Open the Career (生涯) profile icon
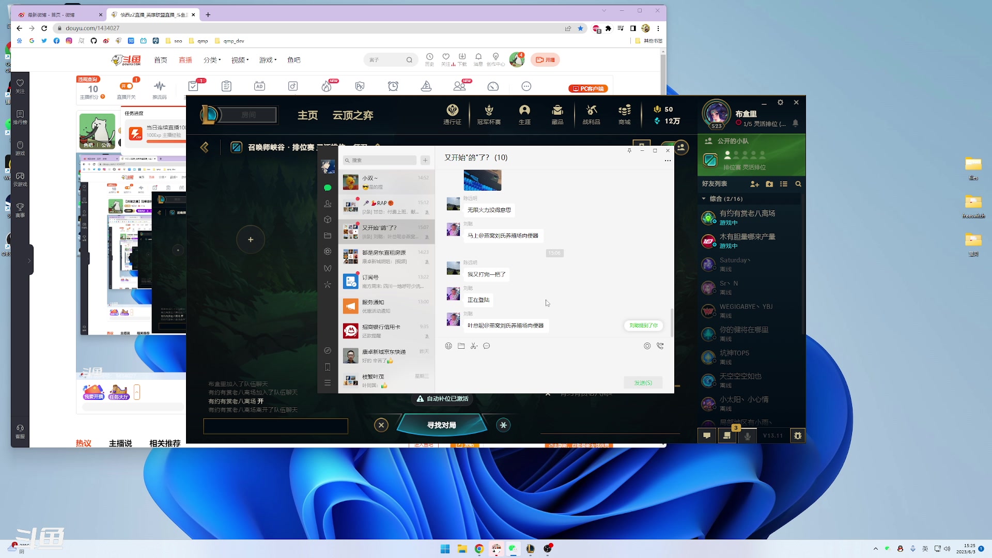 point(524,114)
